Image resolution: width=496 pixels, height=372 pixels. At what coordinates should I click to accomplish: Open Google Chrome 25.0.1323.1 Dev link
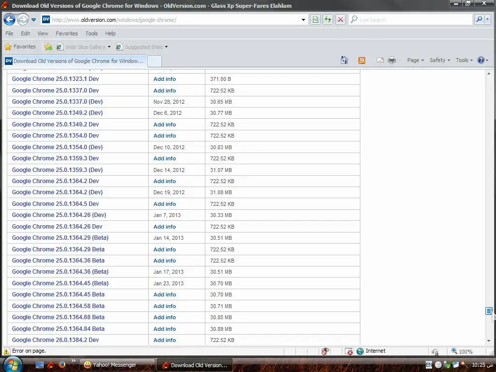[x=55, y=79]
